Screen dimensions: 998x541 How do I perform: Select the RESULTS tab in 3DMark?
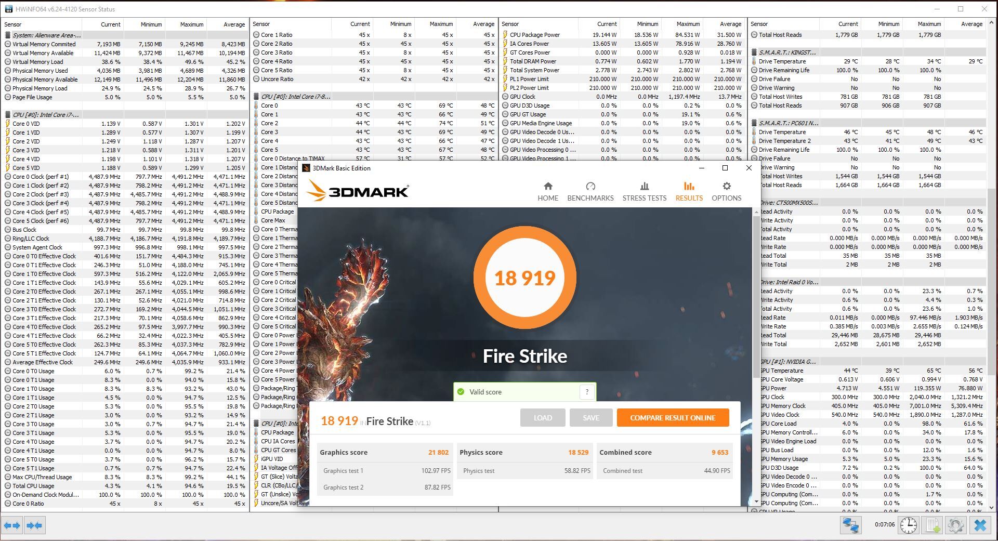[x=689, y=192]
